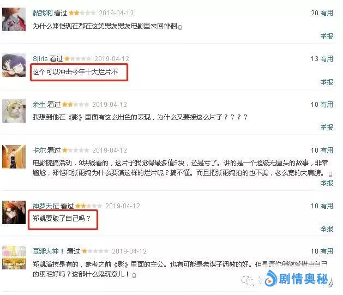343x295 pixels.
Task: Open 余生 cat avatar
Action: click(x=14, y=111)
